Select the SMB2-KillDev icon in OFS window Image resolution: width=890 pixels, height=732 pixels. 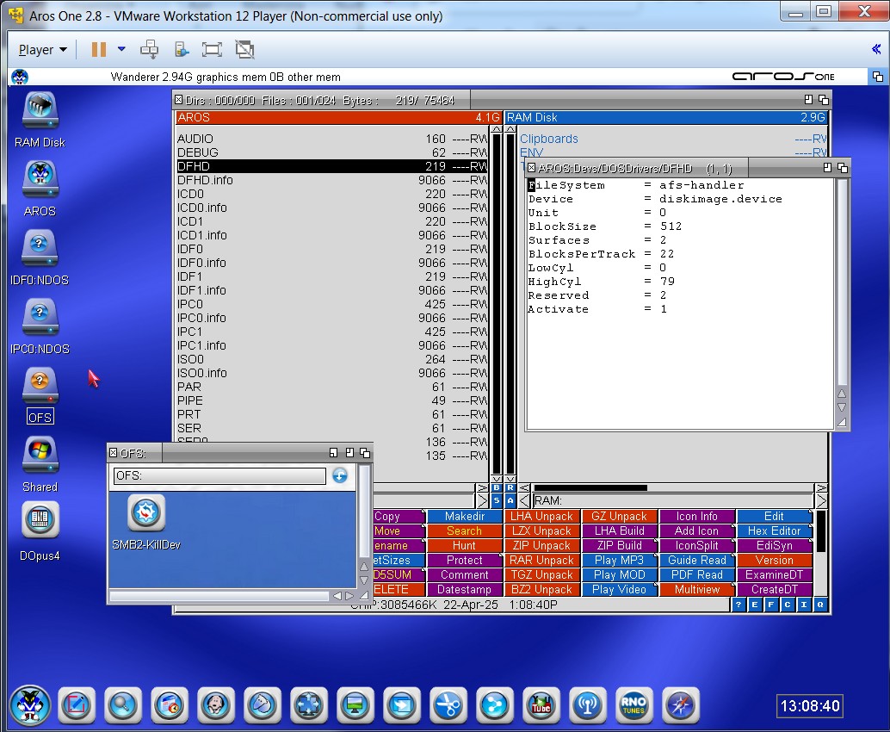point(146,517)
